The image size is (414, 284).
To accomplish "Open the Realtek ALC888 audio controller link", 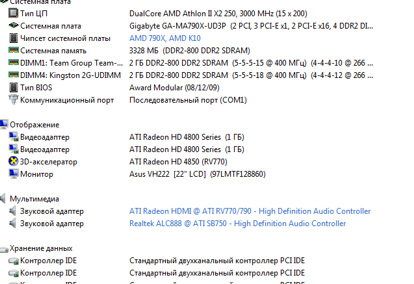I will coord(237,224).
